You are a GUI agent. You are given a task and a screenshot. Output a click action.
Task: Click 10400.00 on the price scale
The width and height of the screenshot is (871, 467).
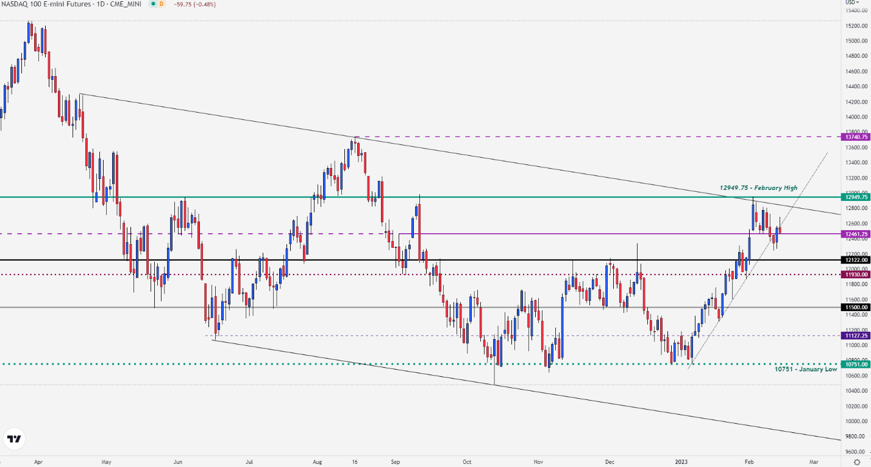pyautogui.click(x=856, y=391)
